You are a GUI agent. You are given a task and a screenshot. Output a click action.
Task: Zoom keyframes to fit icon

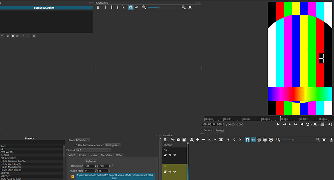point(190,7)
